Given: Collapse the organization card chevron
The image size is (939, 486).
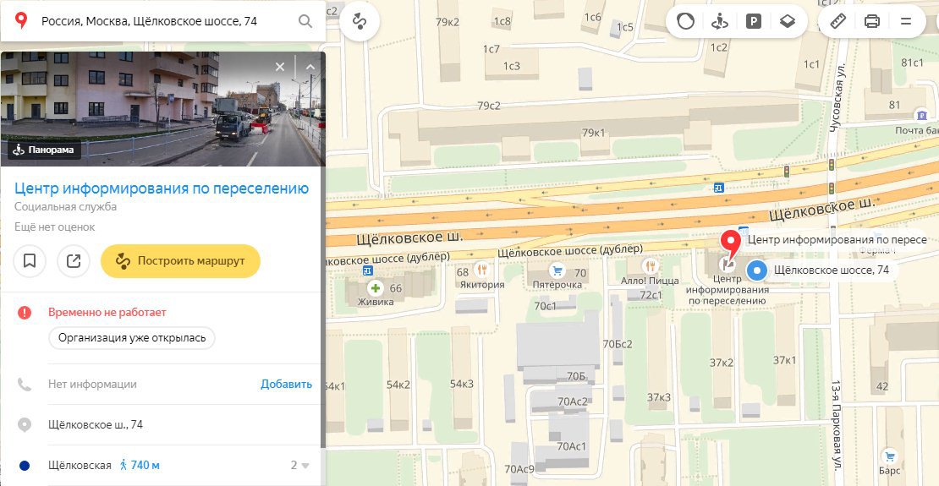Looking at the screenshot, I should (310, 67).
